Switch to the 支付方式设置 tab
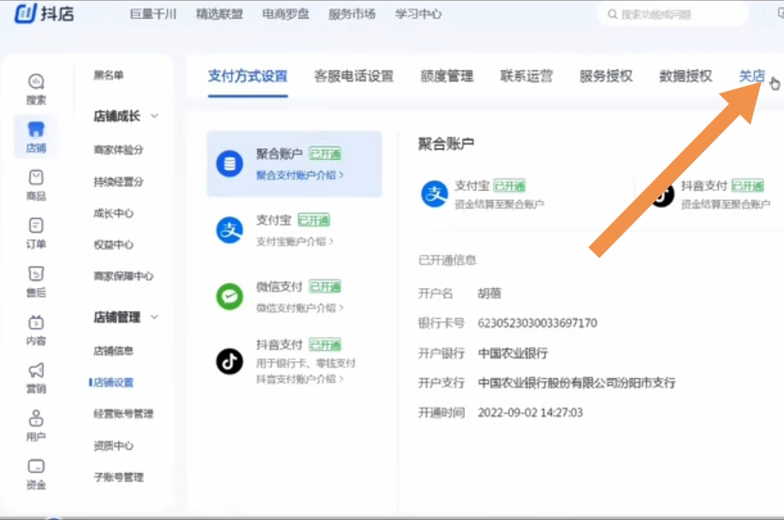The height and width of the screenshot is (520, 784). pos(247,76)
